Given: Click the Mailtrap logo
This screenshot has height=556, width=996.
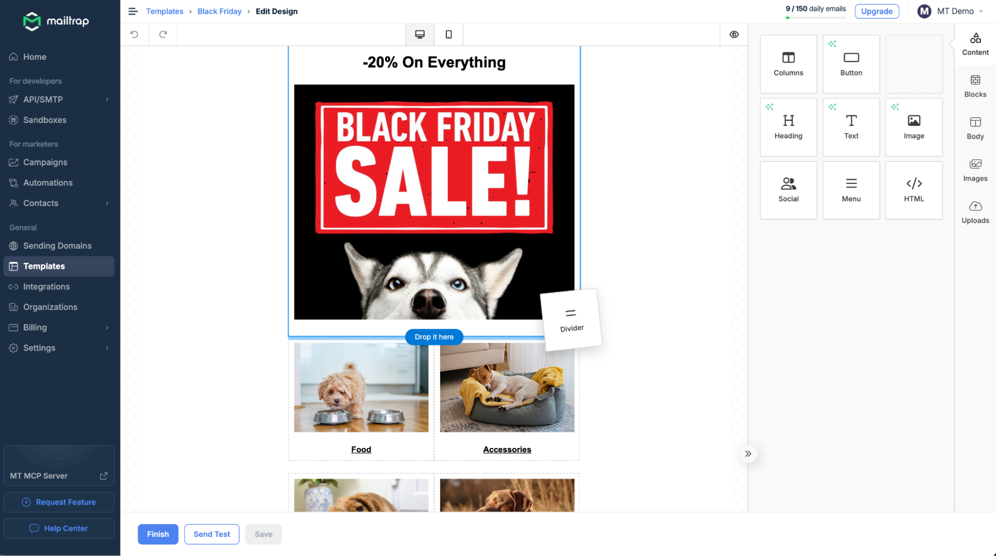Looking at the screenshot, I should click(56, 21).
